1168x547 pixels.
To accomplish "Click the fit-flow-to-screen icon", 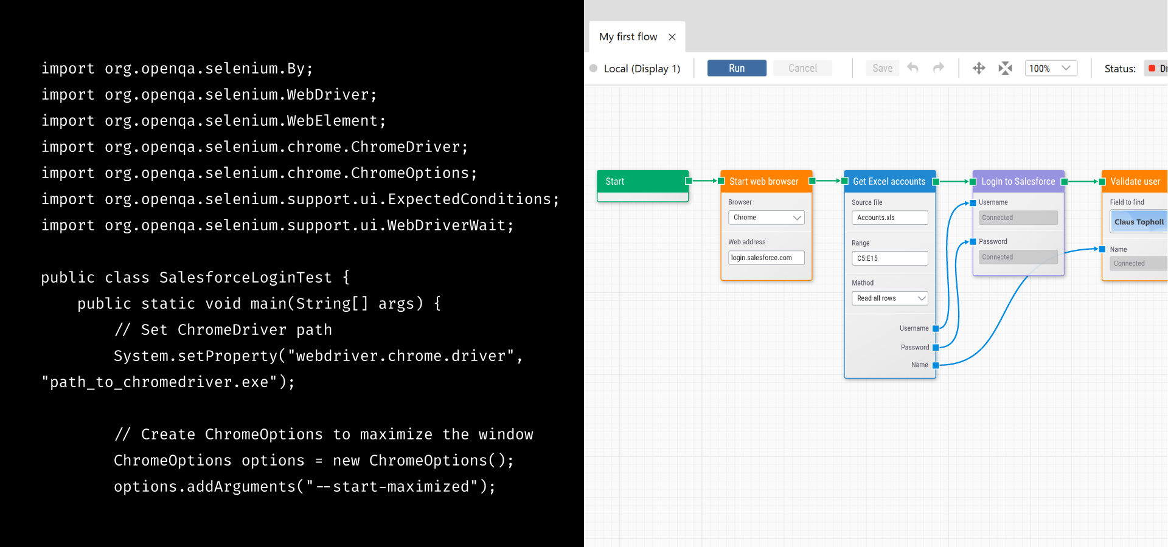I will point(1005,68).
